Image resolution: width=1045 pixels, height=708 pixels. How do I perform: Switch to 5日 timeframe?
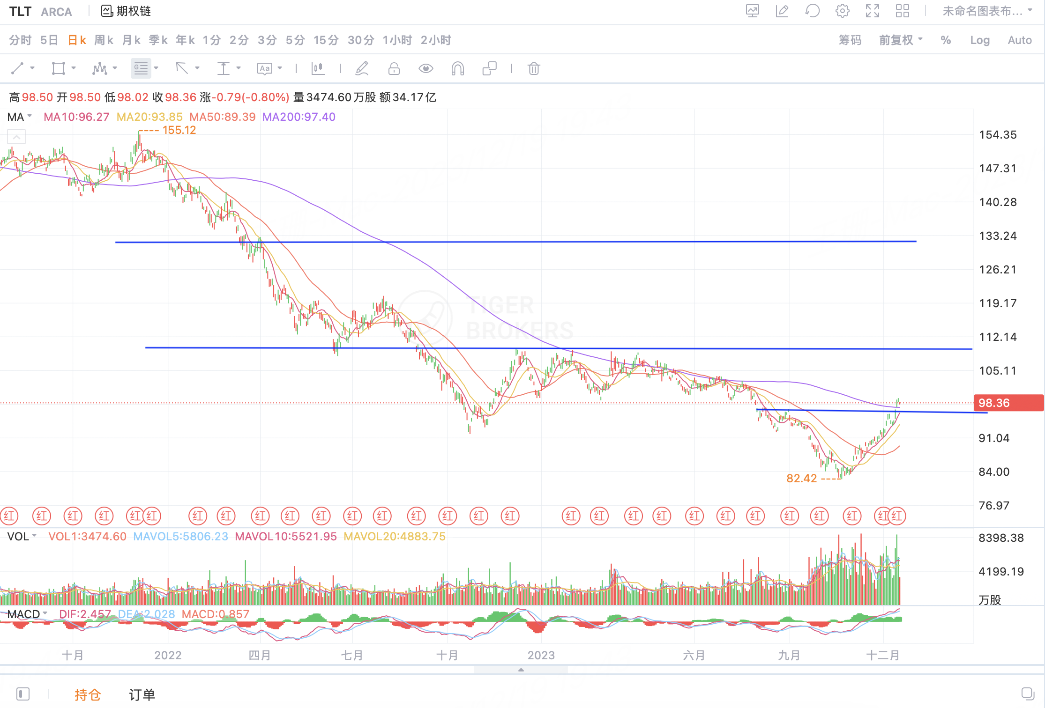(49, 40)
